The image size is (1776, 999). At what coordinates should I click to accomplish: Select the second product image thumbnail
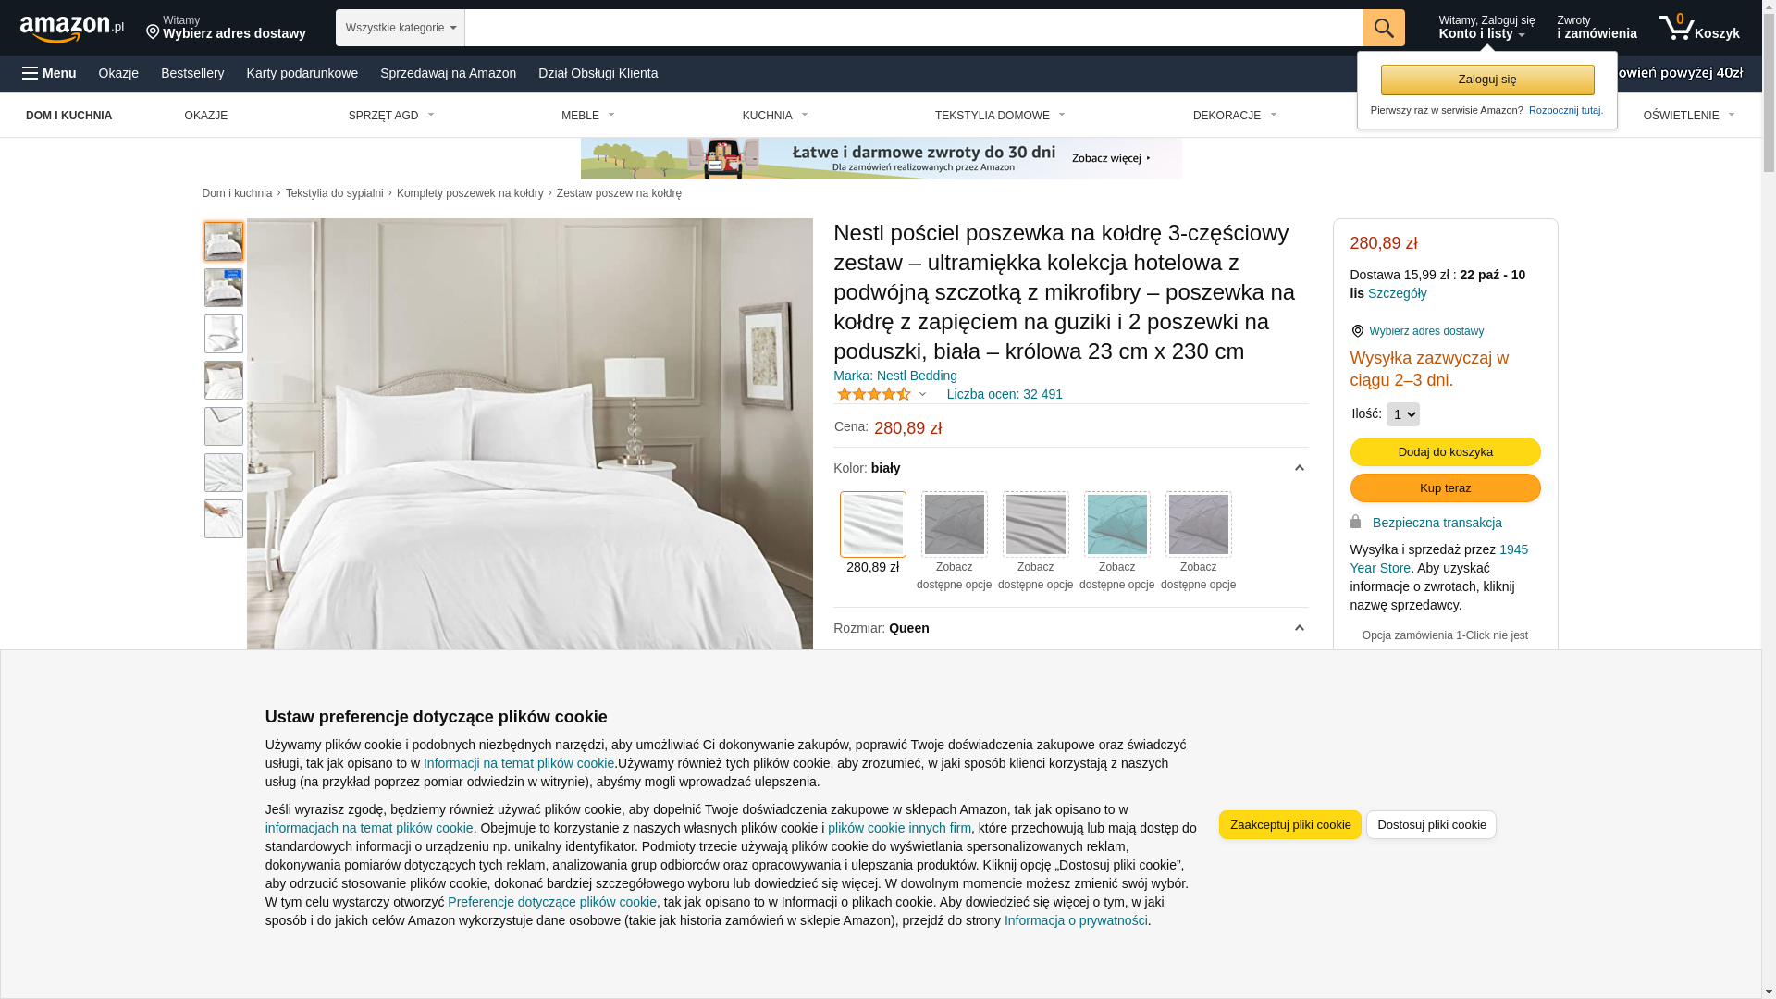pos(224,288)
